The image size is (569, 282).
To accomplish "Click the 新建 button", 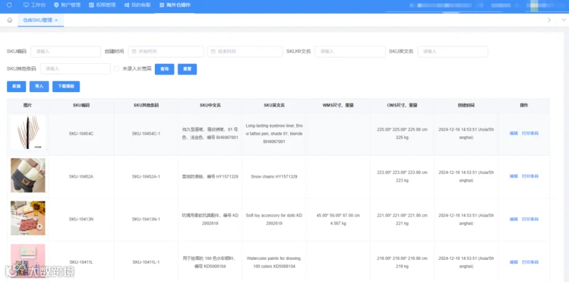I will pos(16,86).
